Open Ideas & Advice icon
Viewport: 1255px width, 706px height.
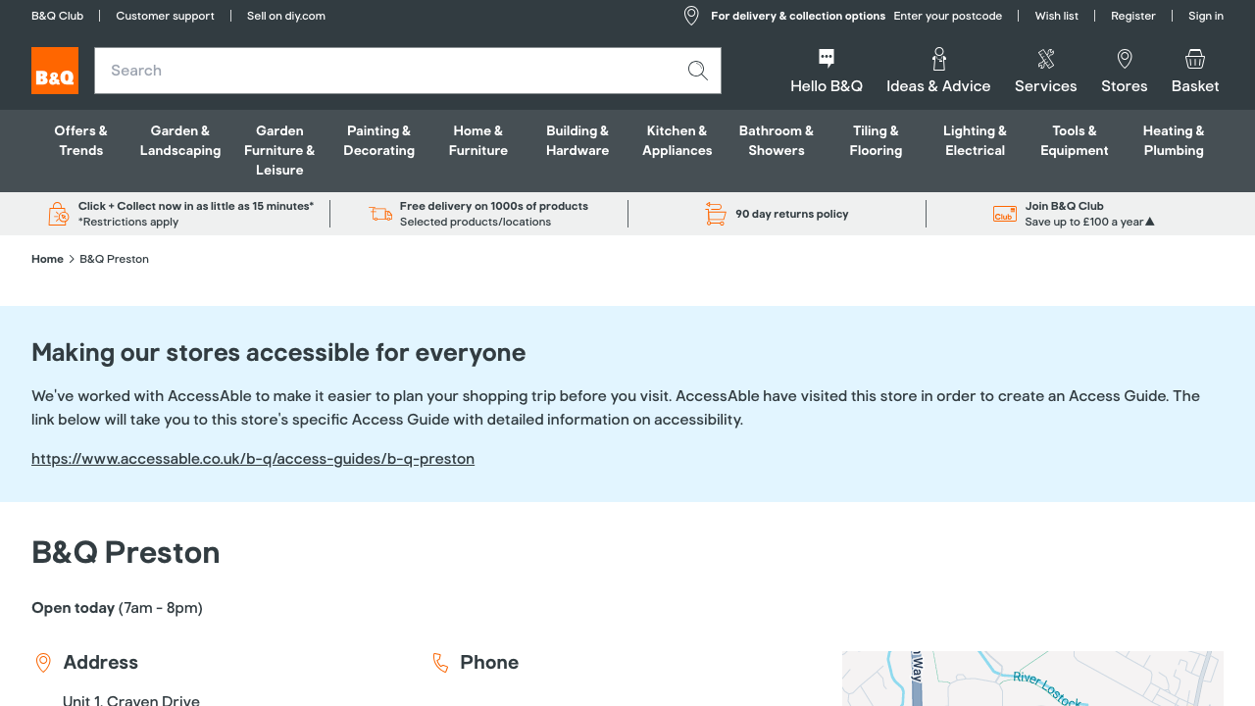938,59
